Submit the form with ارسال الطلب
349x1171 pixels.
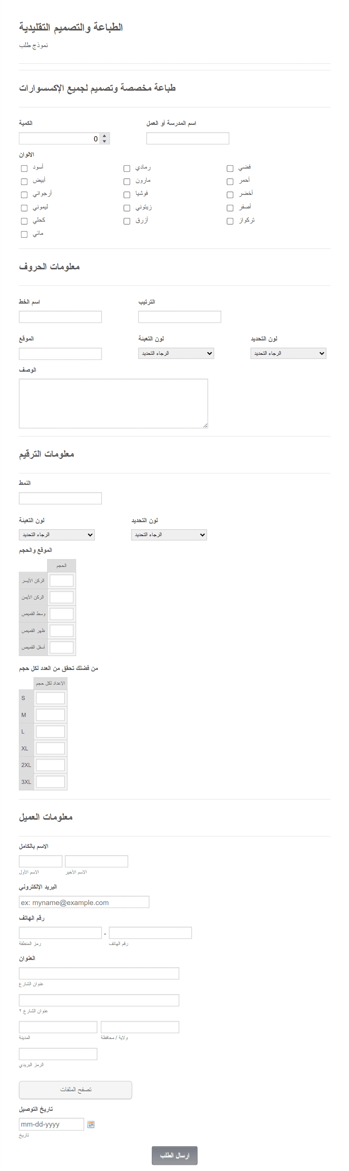click(174, 1155)
